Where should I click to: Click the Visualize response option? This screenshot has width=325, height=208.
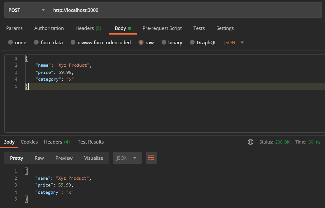93,158
